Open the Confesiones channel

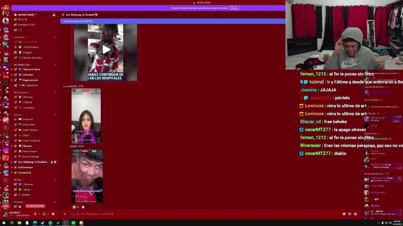pos(35,167)
